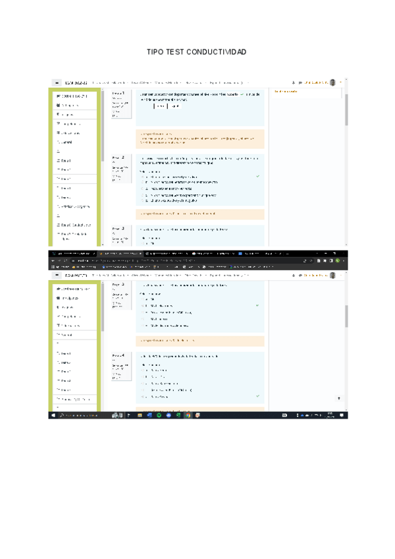Viewport: 395px width, 559px height.
Task: Click the user avatar in top header
Action: (x=333, y=82)
